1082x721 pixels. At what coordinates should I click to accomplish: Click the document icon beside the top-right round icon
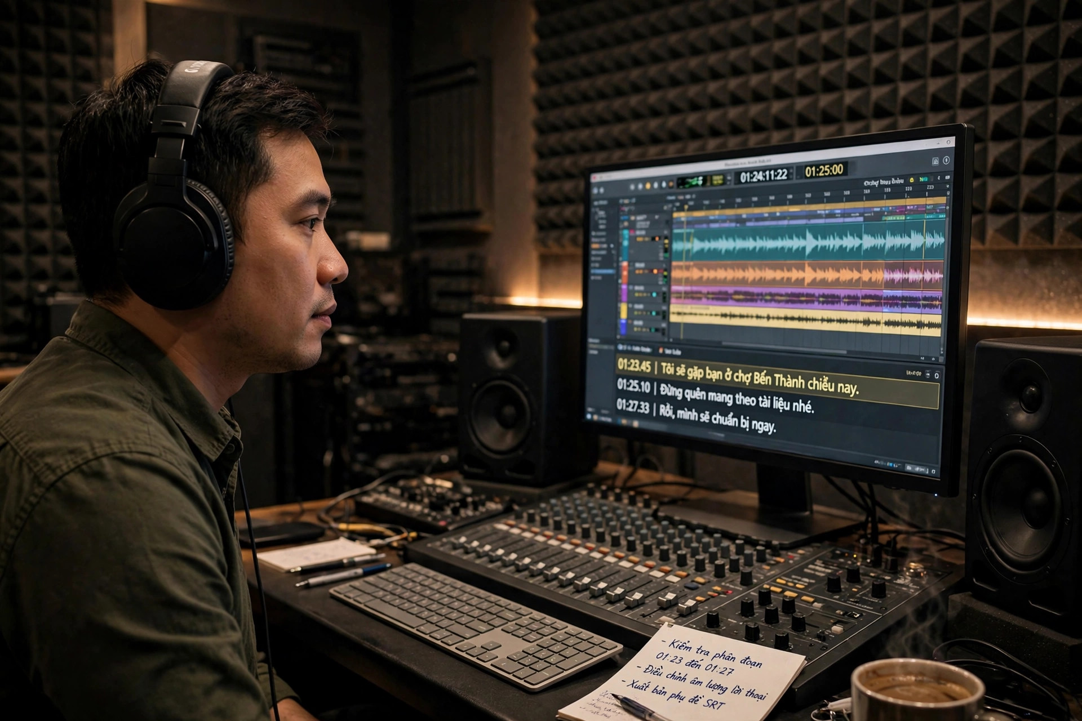935,161
